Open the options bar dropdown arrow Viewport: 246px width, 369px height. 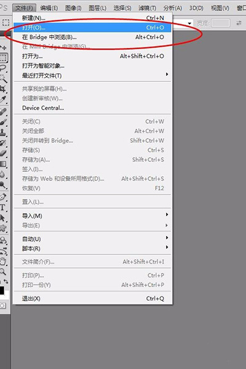pos(189,23)
